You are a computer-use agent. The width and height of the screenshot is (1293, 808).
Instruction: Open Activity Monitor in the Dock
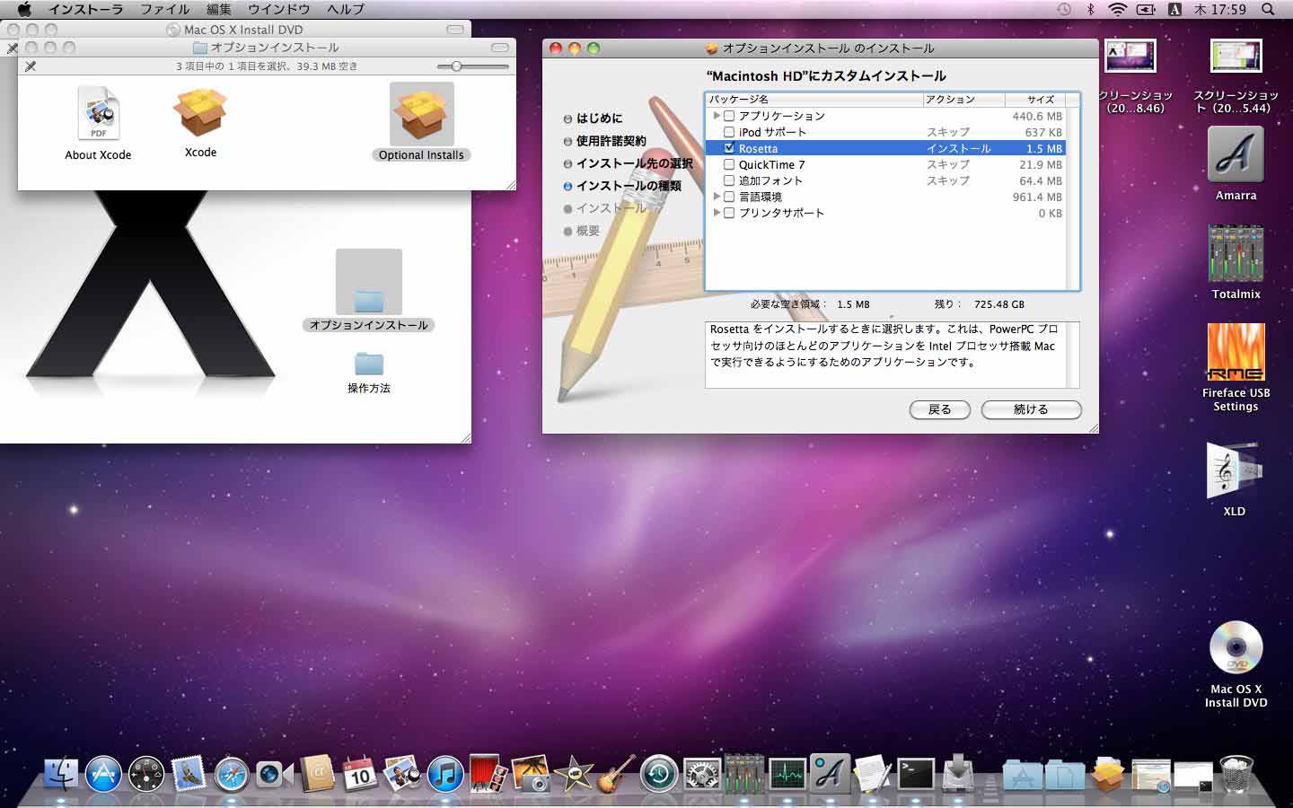[787, 773]
